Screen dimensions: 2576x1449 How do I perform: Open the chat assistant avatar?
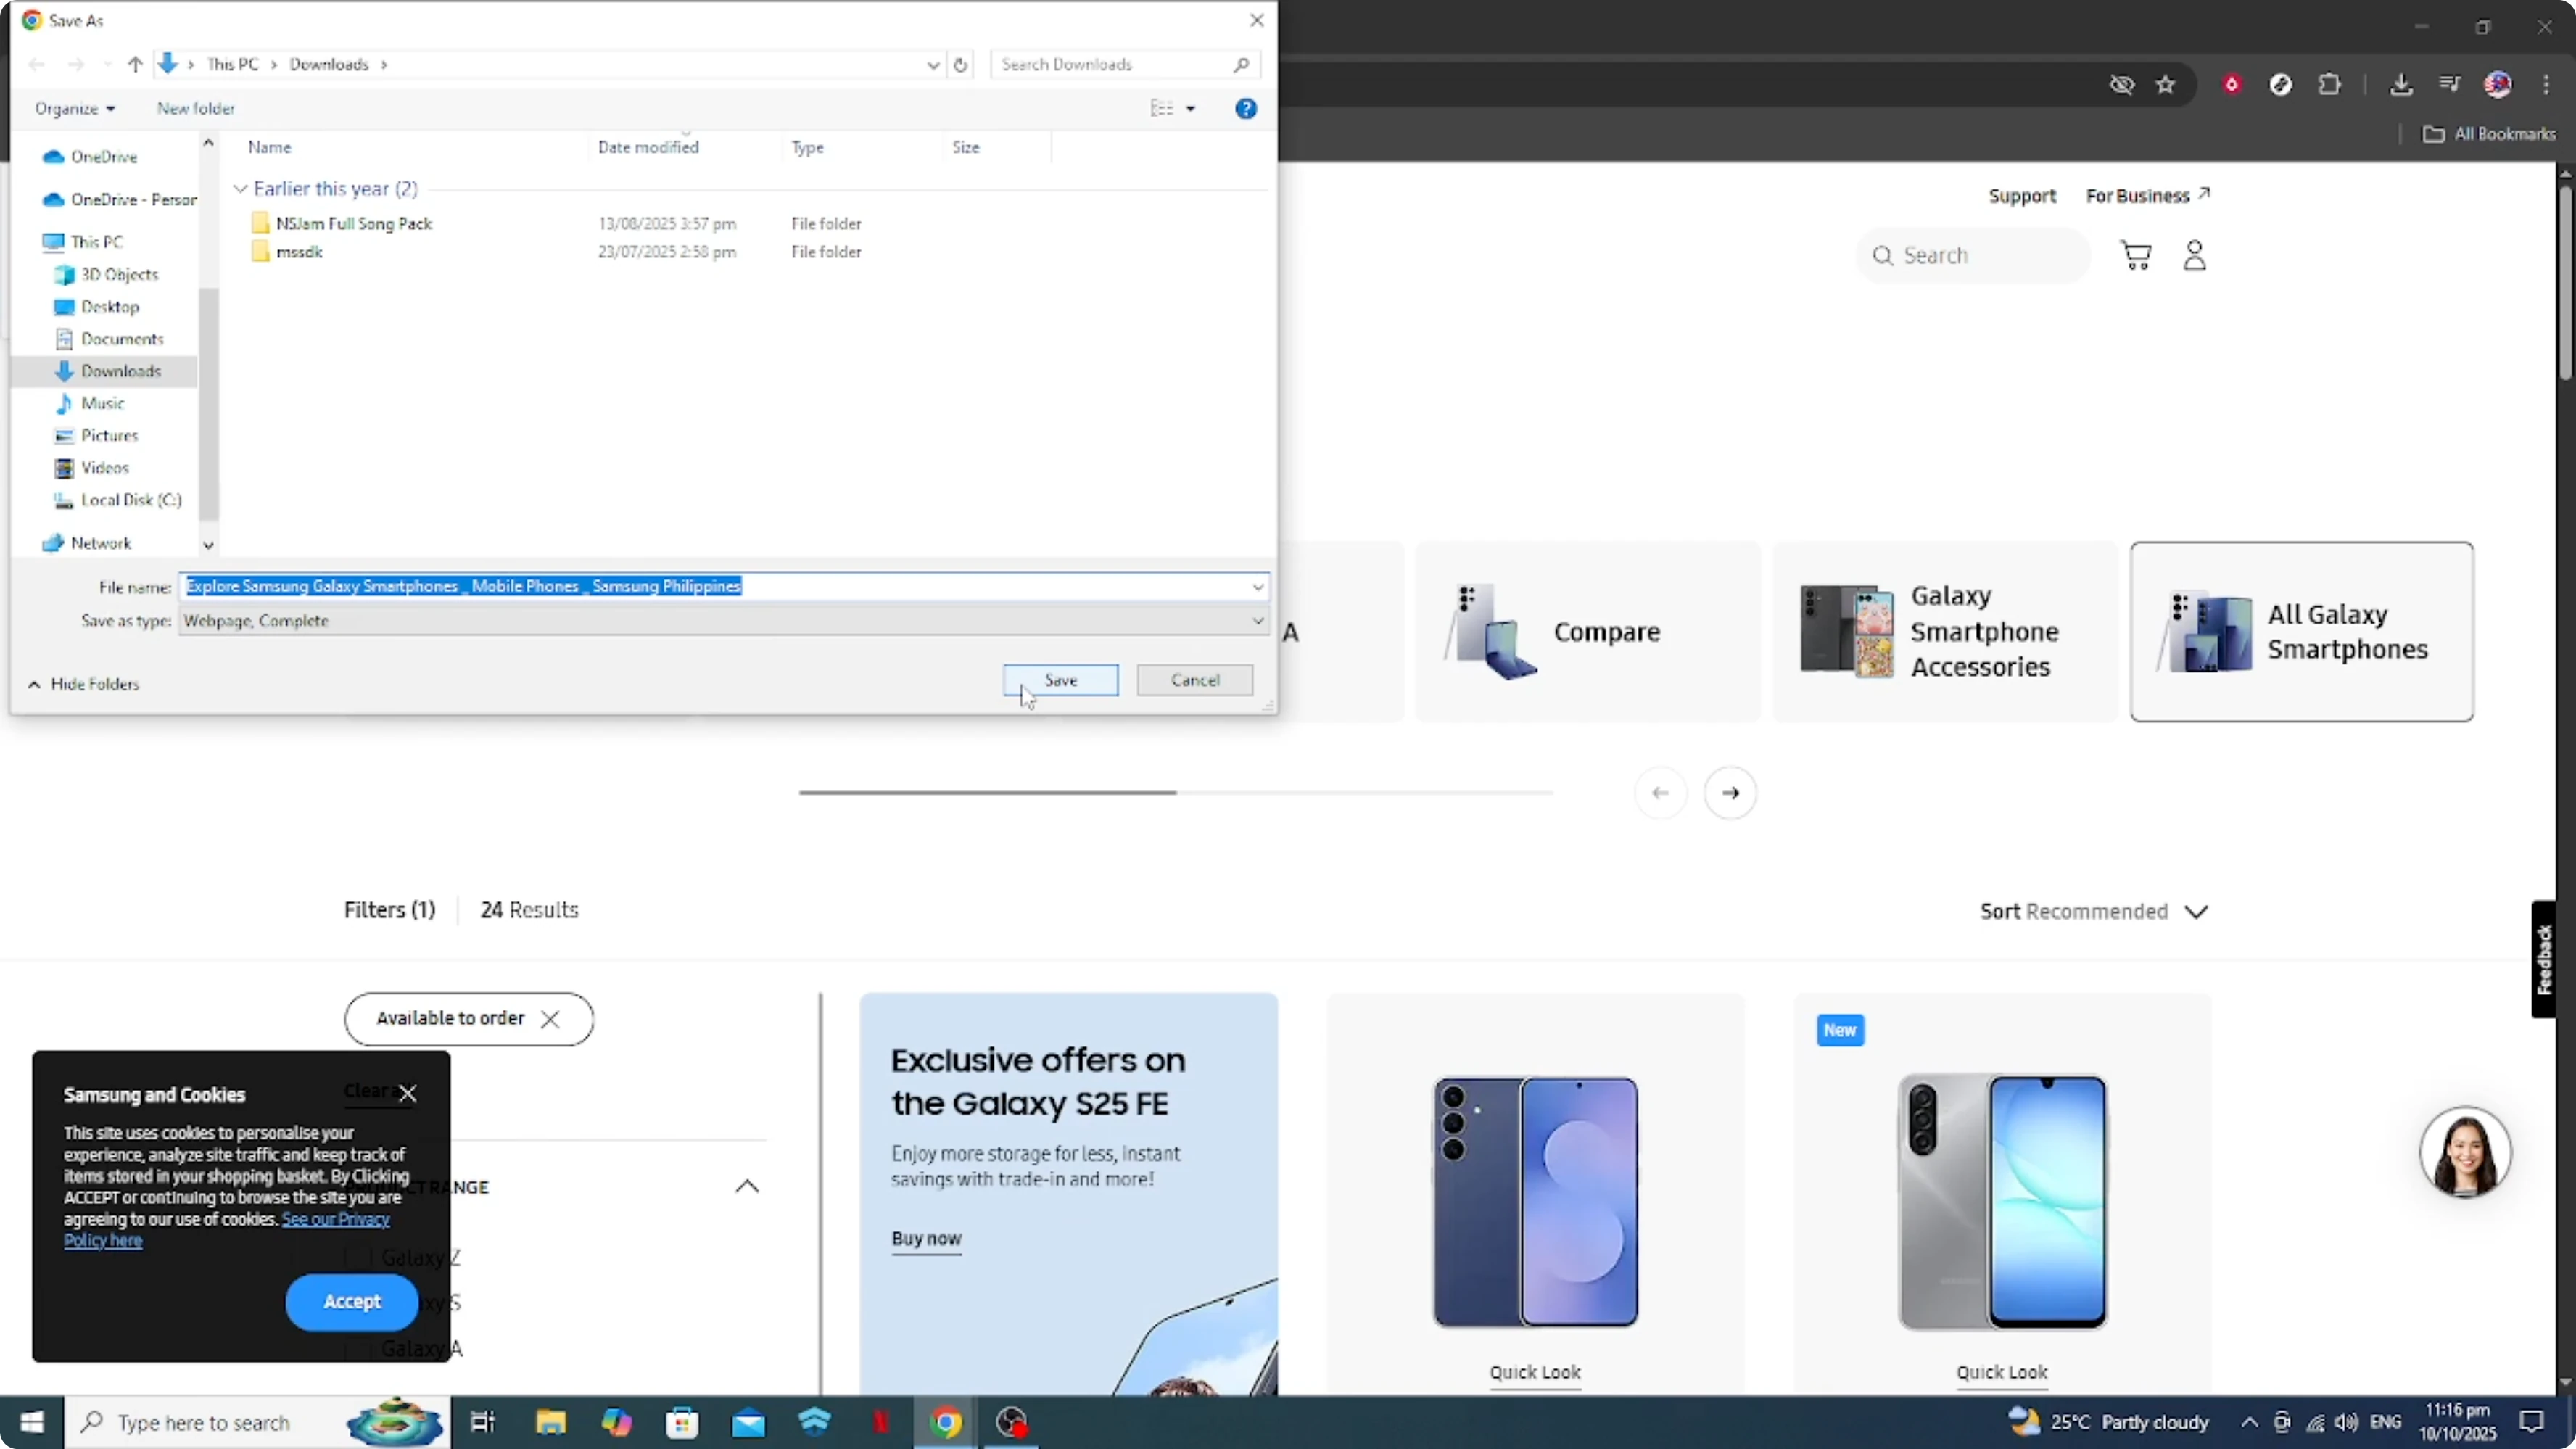[2464, 1152]
